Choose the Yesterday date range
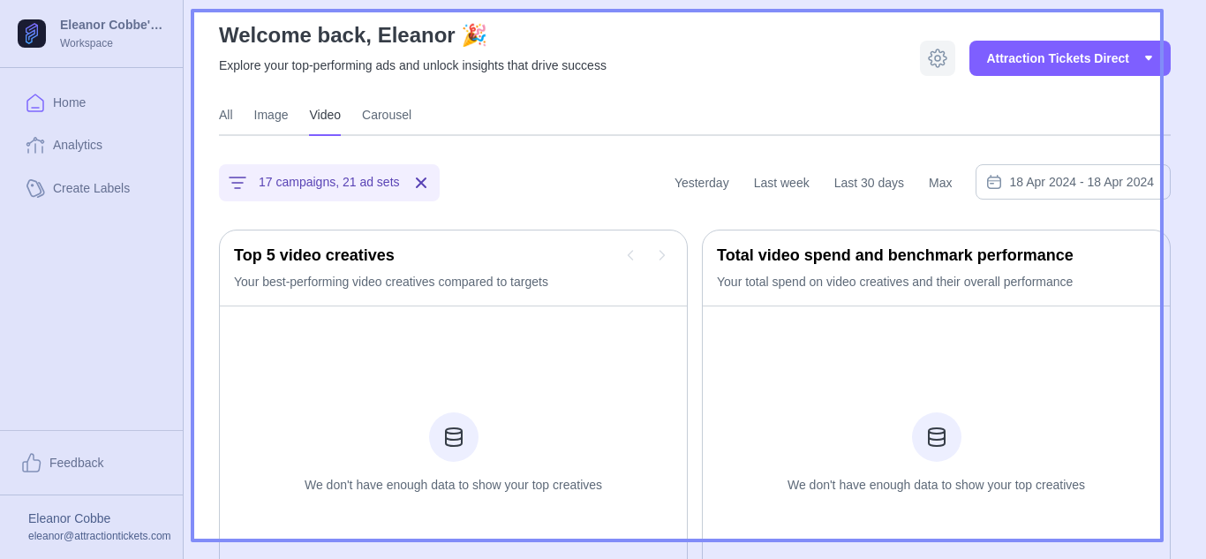 point(701,183)
